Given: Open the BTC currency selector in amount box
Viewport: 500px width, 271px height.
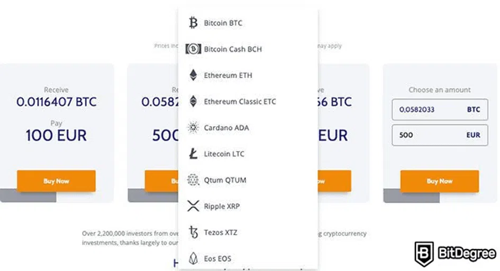Looking at the screenshot, I should pos(474,109).
